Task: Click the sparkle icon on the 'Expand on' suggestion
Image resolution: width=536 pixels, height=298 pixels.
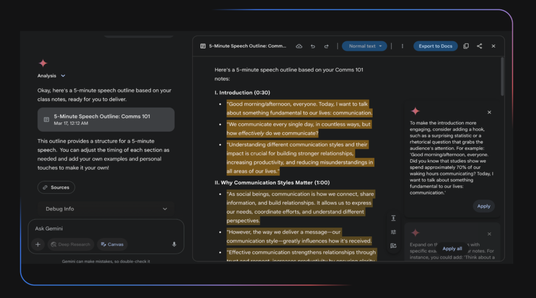Action: coord(415,233)
